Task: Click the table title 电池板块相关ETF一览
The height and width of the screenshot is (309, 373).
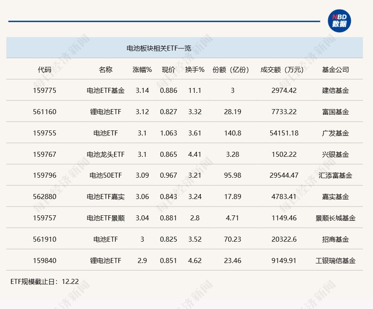Action: [159, 48]
